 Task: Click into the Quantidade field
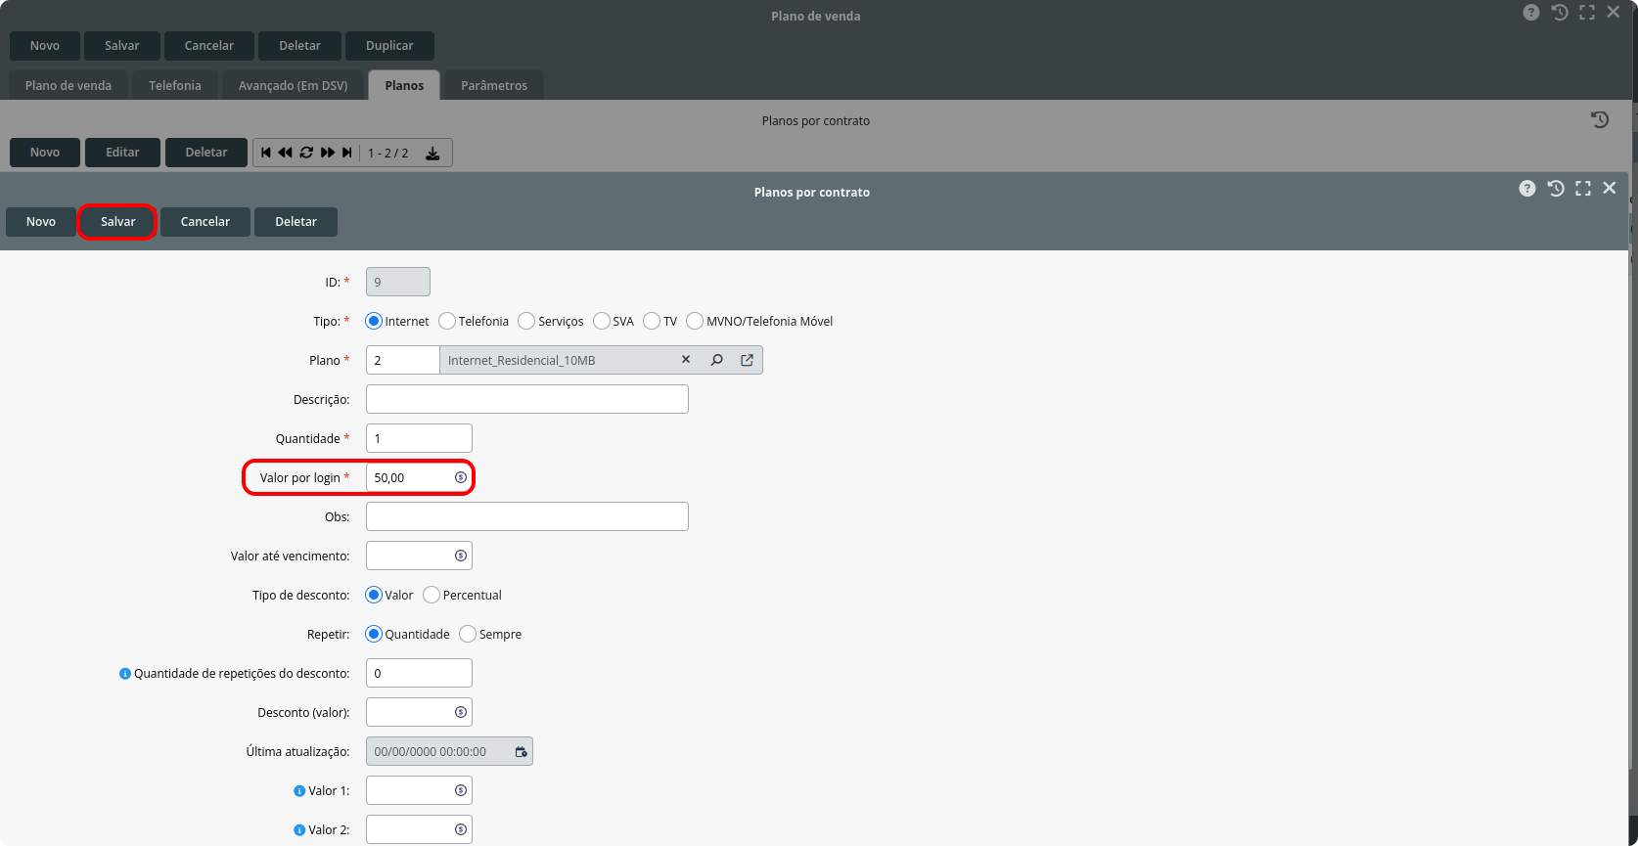pos(419,438)
